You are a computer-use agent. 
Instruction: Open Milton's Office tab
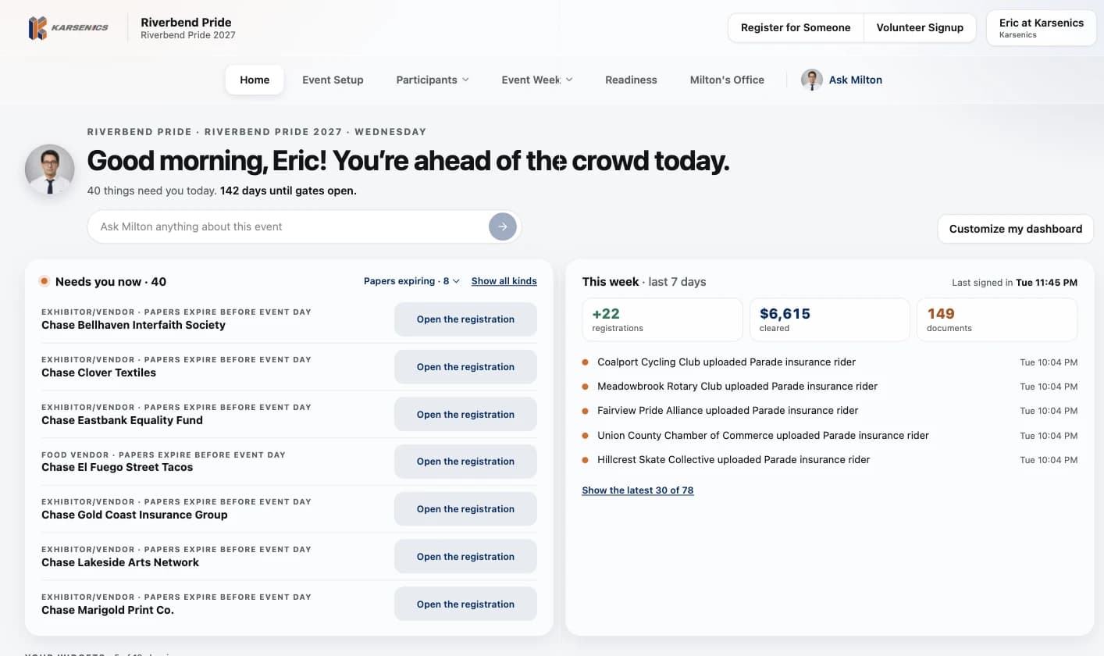coord(727,80)
